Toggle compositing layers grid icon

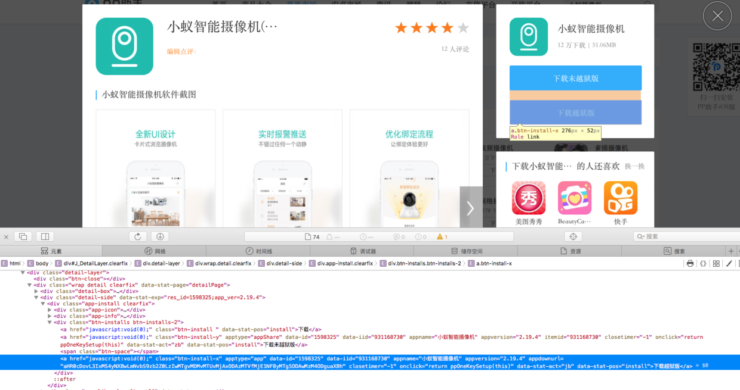pos(716,263)
